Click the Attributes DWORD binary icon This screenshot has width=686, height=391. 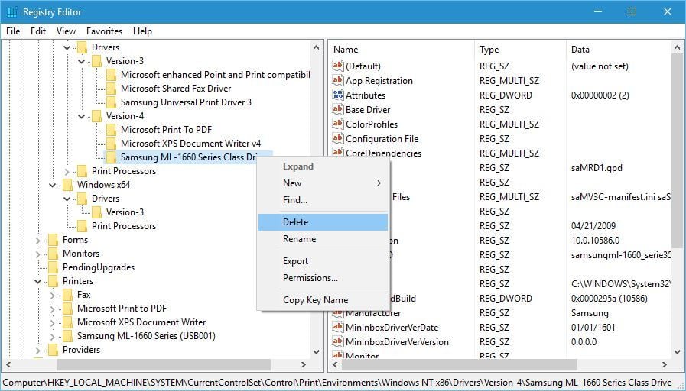(x=338, y=95)
